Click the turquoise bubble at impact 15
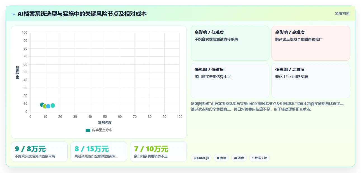The image size is (361, 173). point(53,106)
